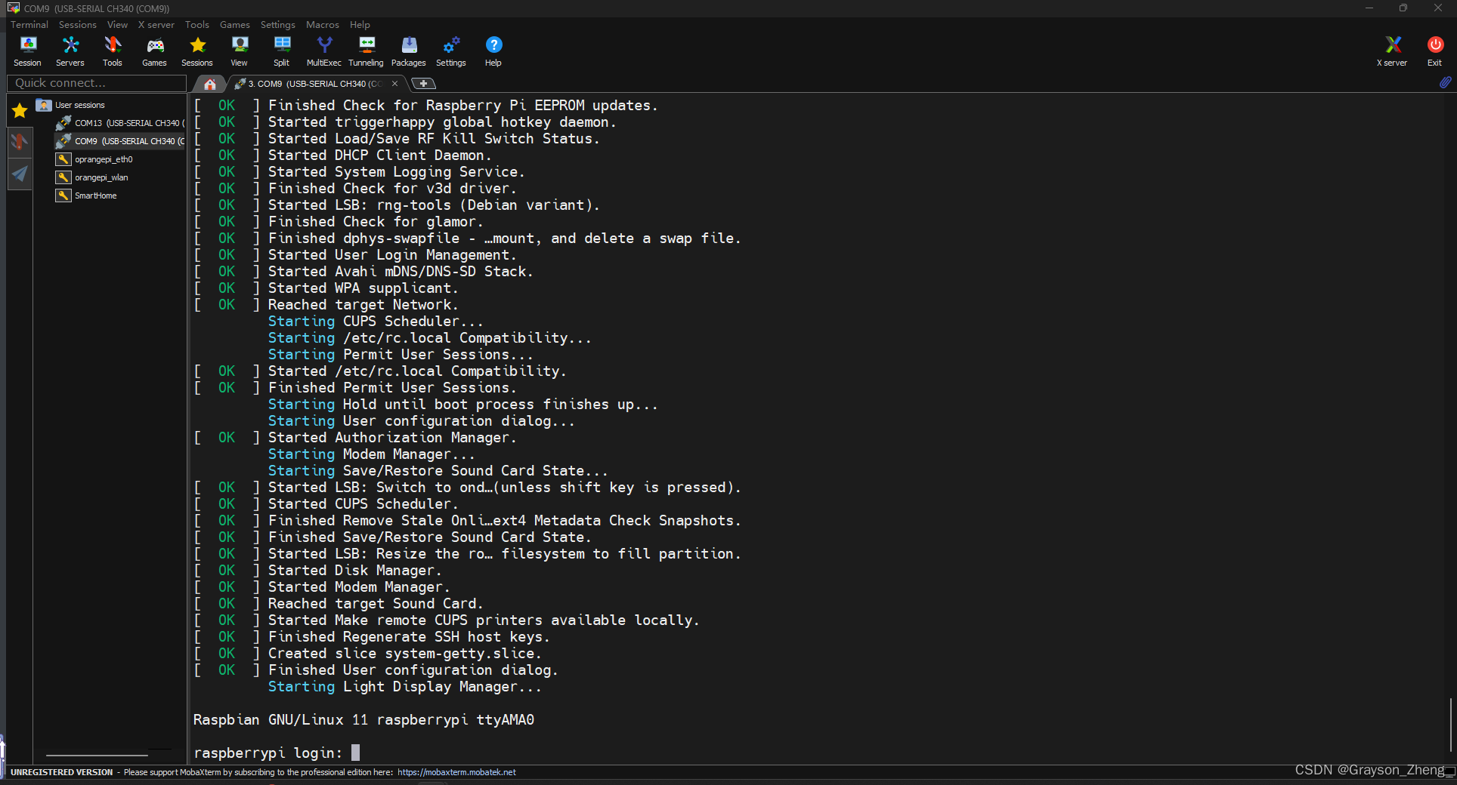
Task: Click 'Starting Light Display Manager...' line
Action: pyautogui.click(x=405, y=687)
